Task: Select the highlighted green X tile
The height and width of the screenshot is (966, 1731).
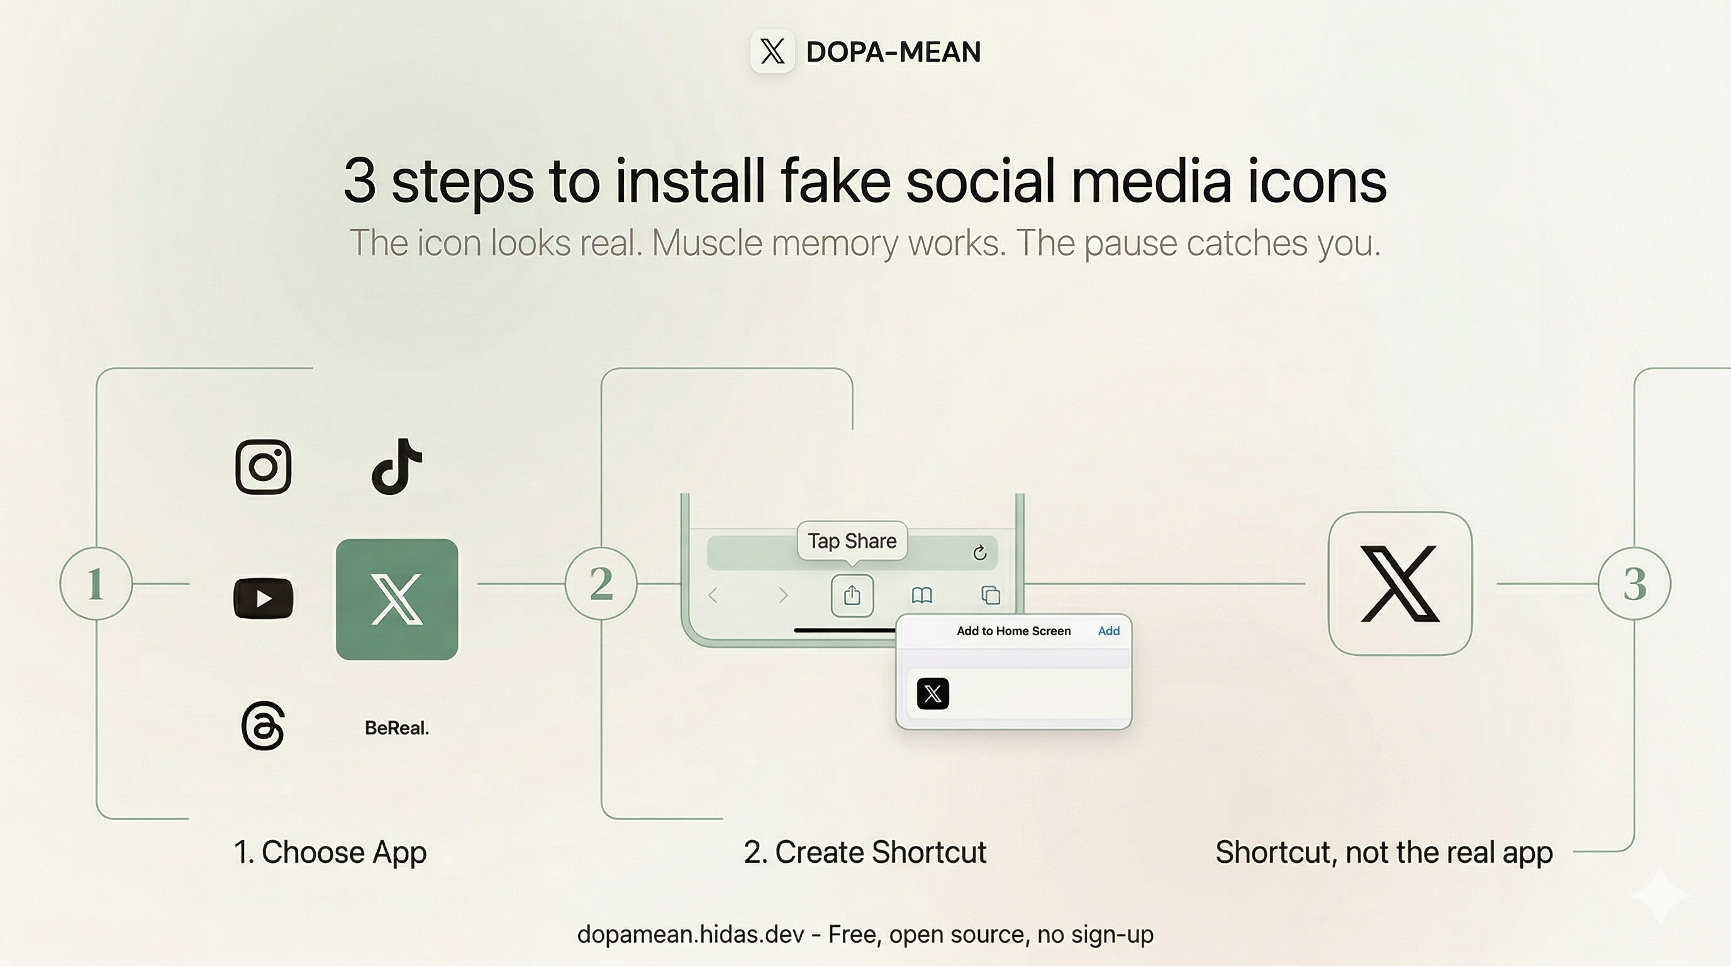Action: [x=396, y=599]
